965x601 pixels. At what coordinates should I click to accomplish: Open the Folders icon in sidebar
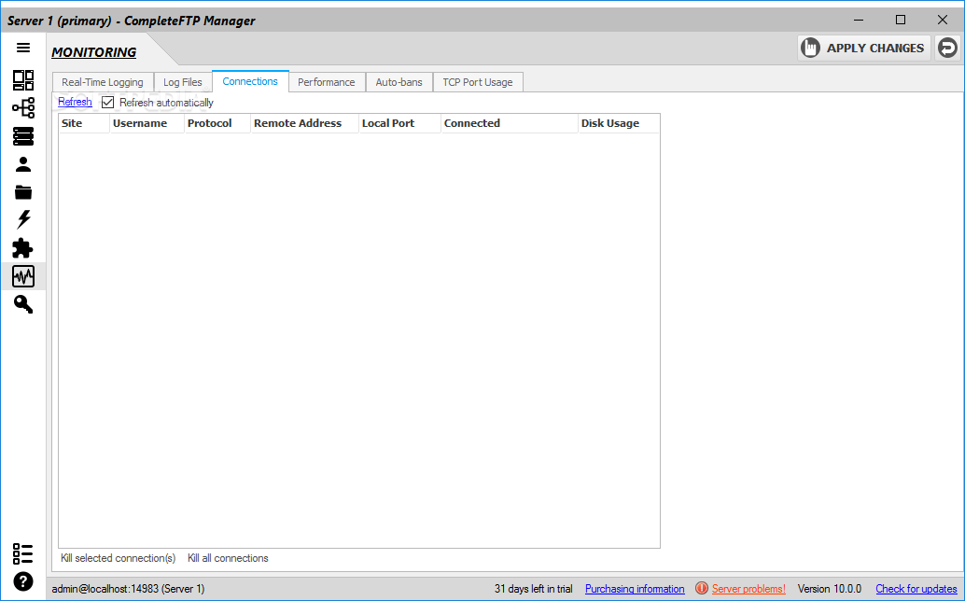point(23,192)
